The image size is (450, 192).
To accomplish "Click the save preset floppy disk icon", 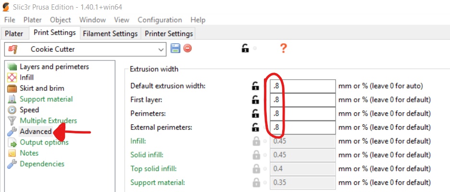I will tap(175, 48).
